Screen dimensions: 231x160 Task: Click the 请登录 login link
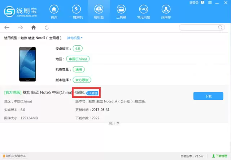tap(194, 3)
